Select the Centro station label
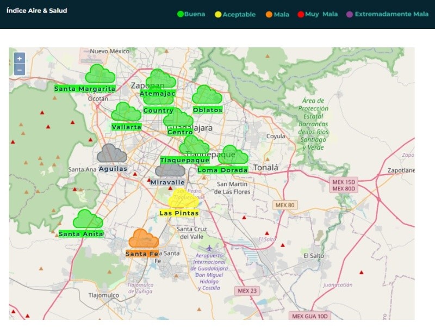 click(180, 132)
